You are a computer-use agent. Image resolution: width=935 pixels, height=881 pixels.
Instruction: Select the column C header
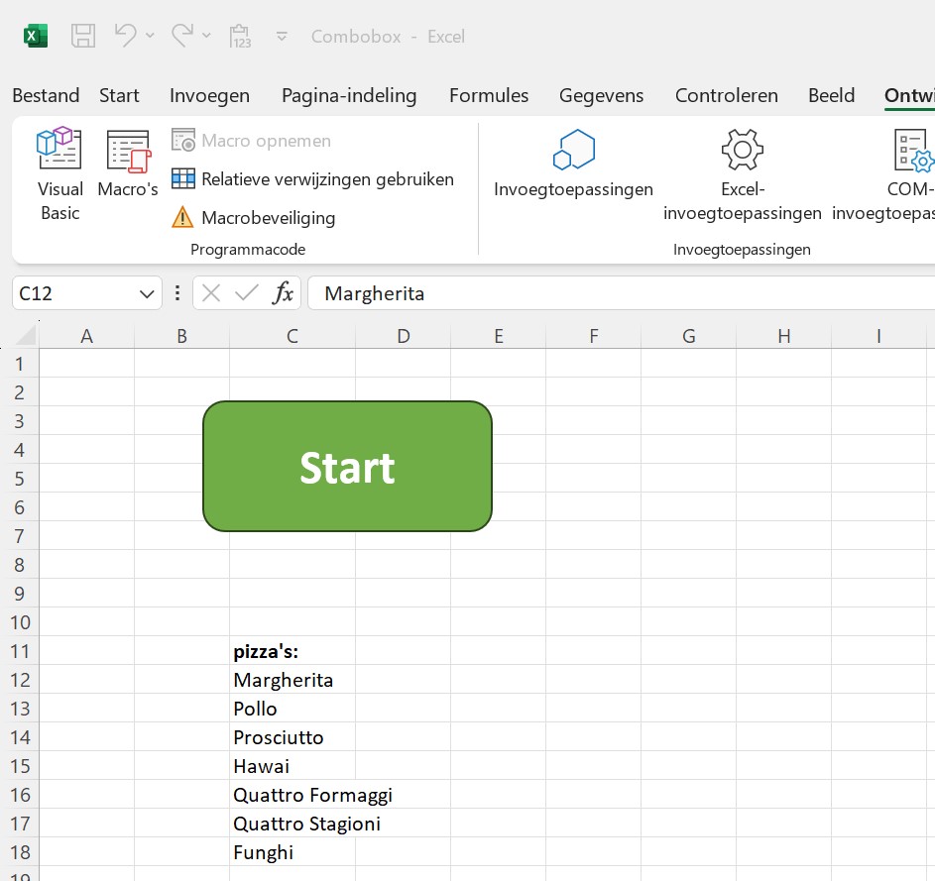(292, 337)
